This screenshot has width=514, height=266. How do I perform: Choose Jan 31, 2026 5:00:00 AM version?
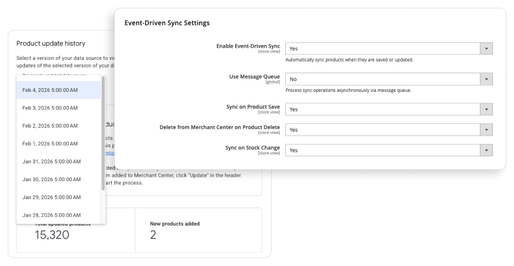click(58, 161)
